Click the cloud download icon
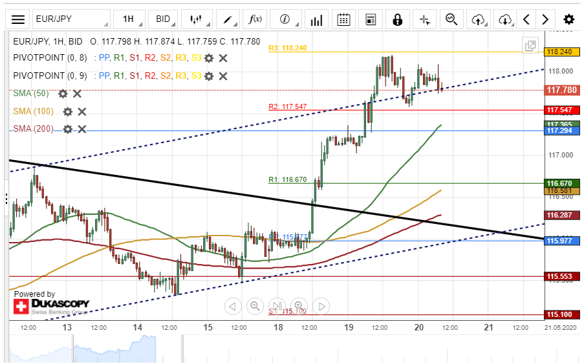 (505, 19)
